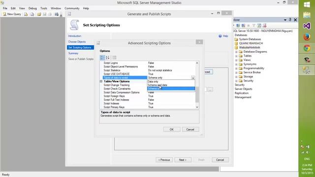
Task: Click the Next button in wizard
Action: pos(183,160)
